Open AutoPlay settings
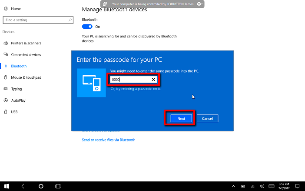 [18, 100]
